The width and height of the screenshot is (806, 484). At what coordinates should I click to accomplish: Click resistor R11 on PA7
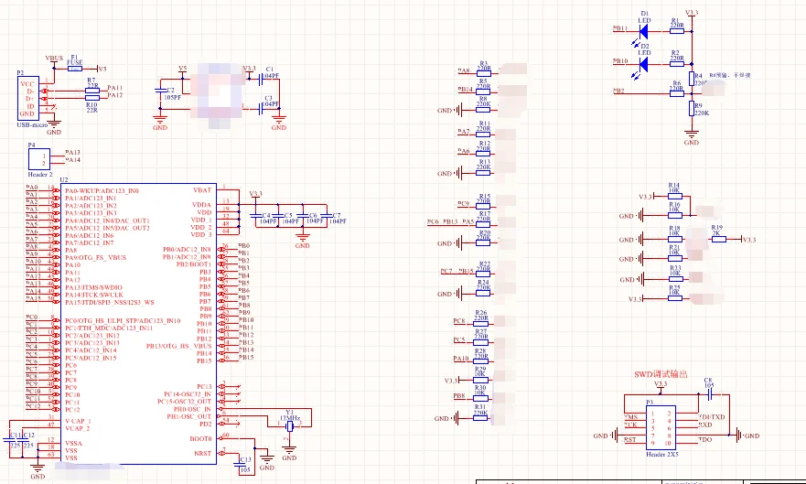pyautogui.click(x=483, y=134)
